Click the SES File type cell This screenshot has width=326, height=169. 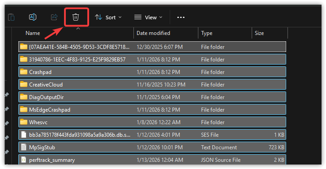tap(210, 135)
